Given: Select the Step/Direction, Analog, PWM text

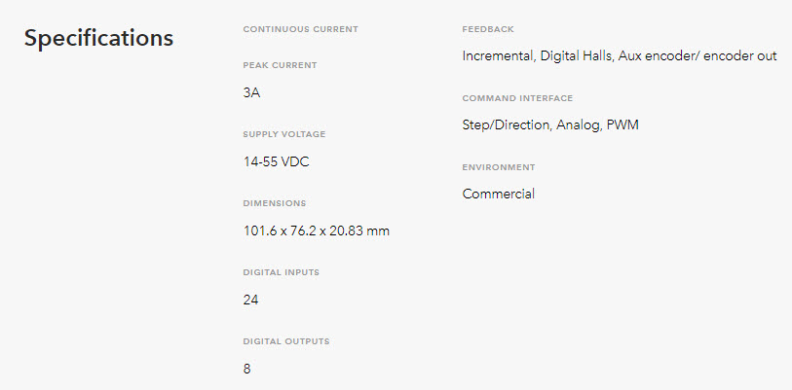Looking at the screenshot, I should [x=550, y=125].
